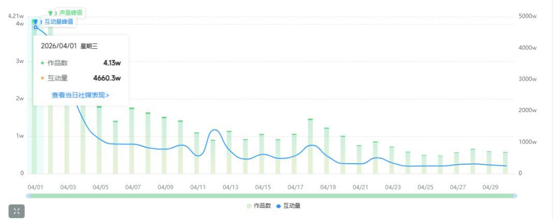Toggle the 作品数 legend series

coord(259,206)
